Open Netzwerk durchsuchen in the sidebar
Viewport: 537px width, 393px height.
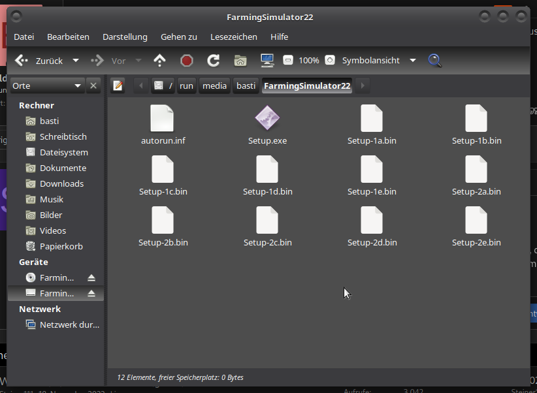pyautogui.click(x=56, y=325)
